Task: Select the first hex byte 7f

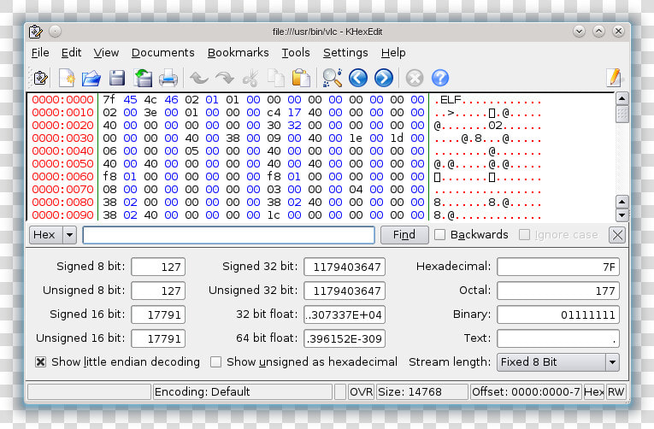Action: [109, 100]
